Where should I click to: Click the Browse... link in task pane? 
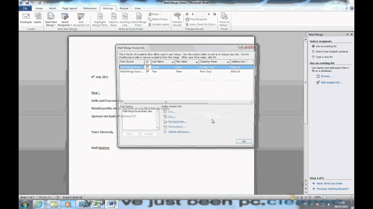tap(326, 76)
